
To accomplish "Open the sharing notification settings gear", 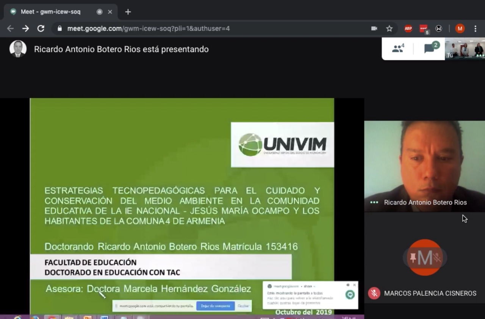I will (x=347, y=285).
